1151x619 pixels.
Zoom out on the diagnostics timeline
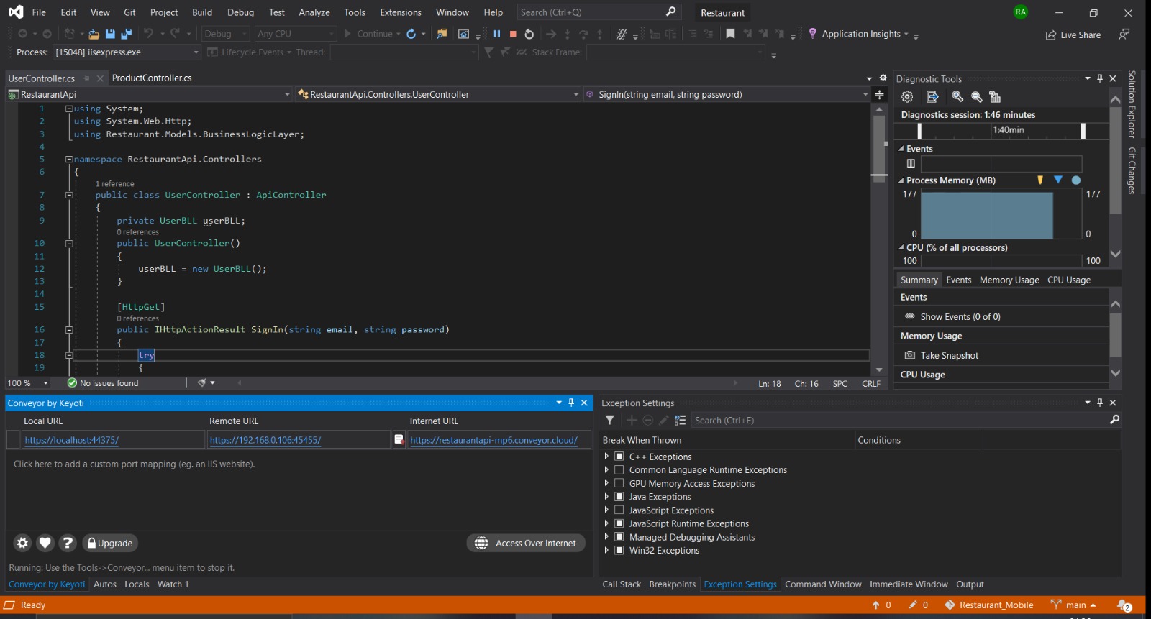pos(977,96)
